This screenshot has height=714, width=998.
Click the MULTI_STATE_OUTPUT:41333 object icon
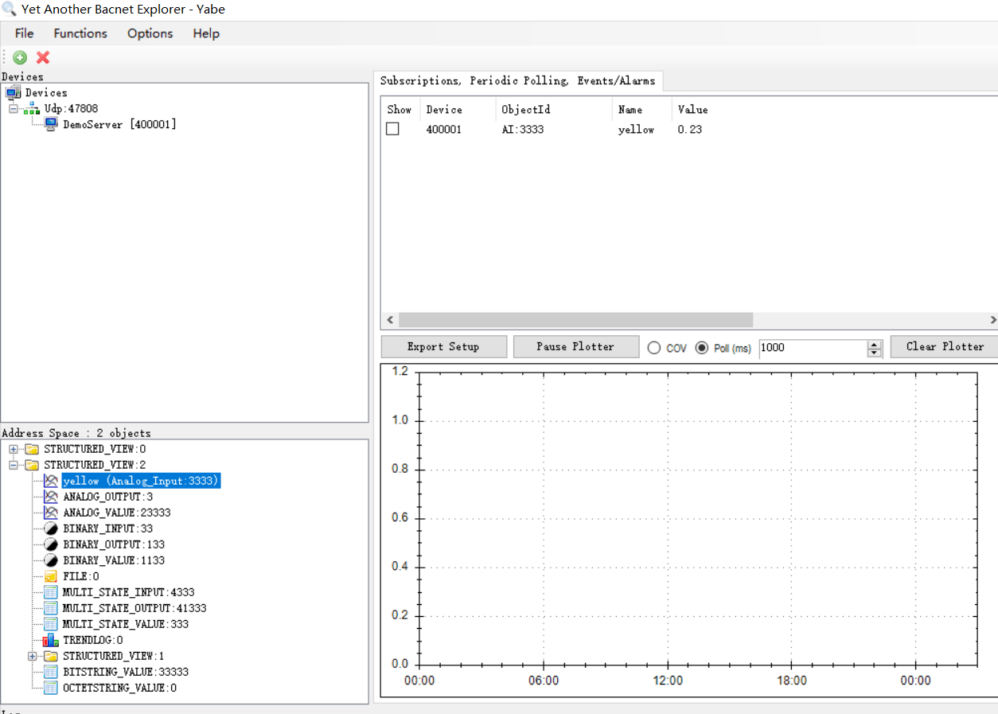click(50, 607)
